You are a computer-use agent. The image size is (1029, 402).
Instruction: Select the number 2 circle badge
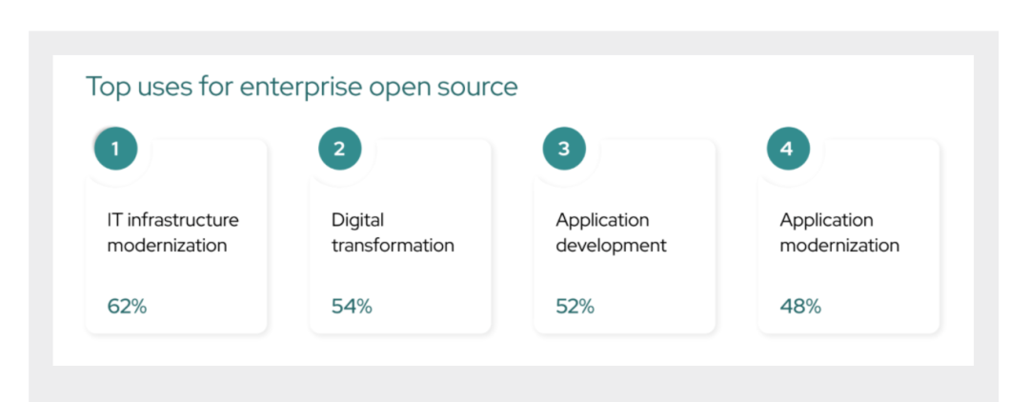pyautogui.click(x=340, y=149)
